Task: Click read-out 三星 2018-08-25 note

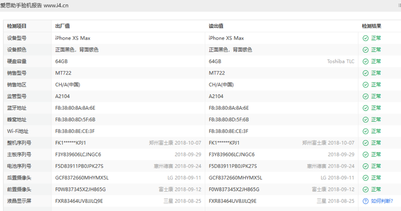Action: pyautogui.click(x=336, y=201)
